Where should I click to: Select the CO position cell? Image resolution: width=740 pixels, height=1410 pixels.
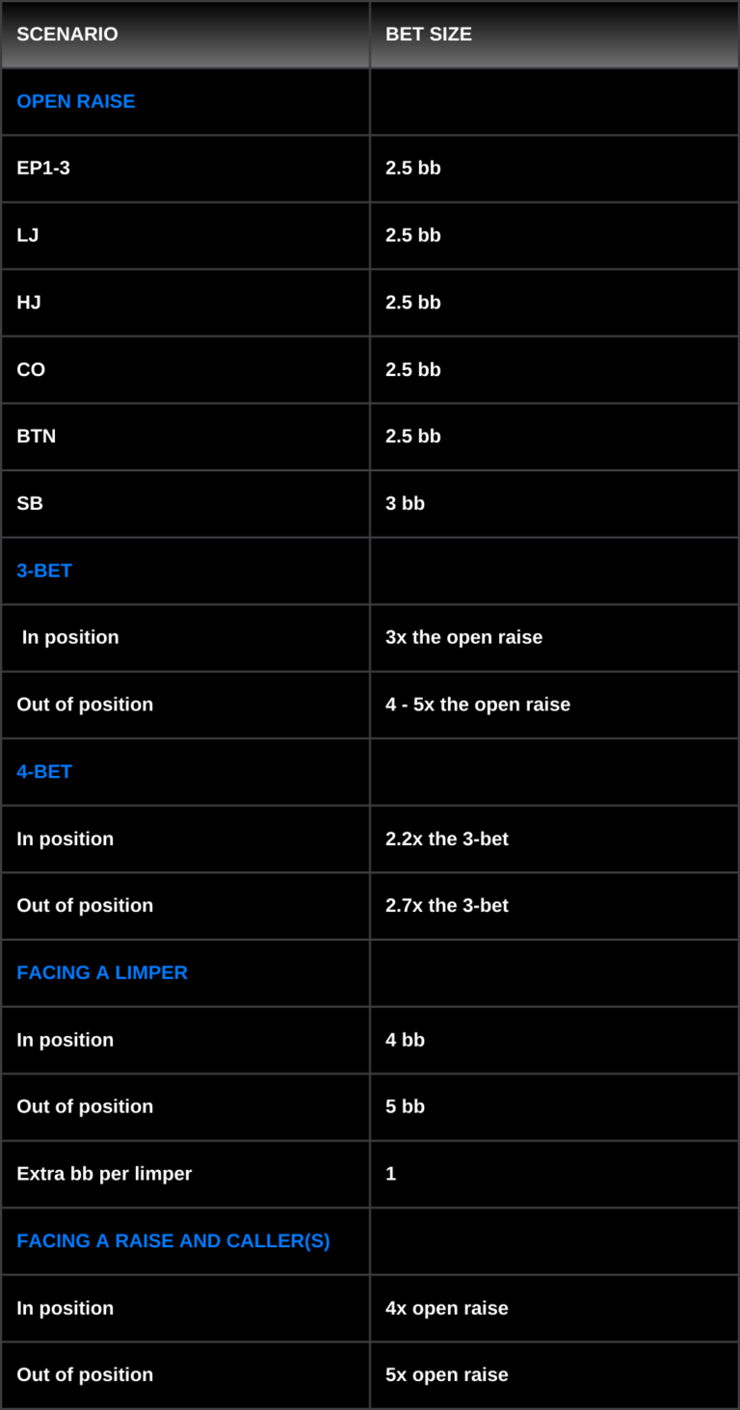pyautogui.click(x=31, y=369)
